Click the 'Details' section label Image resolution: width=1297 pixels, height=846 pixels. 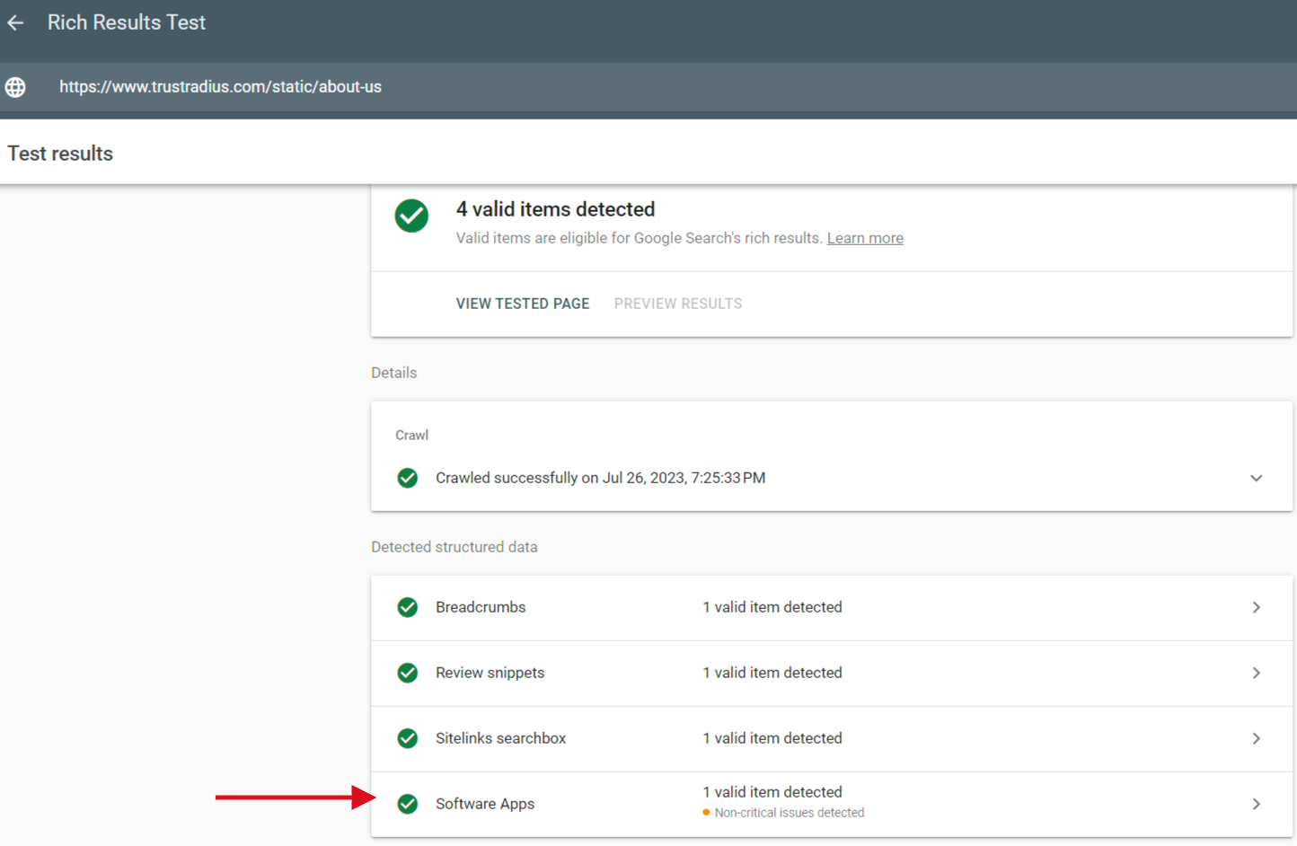pos(394,373)
